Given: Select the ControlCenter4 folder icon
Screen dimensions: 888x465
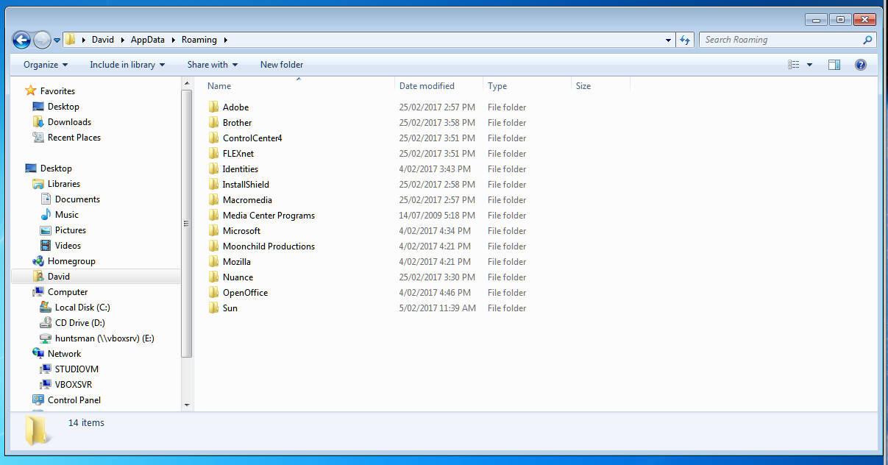Looking at the screenshot, I should [x=213, y=138].
